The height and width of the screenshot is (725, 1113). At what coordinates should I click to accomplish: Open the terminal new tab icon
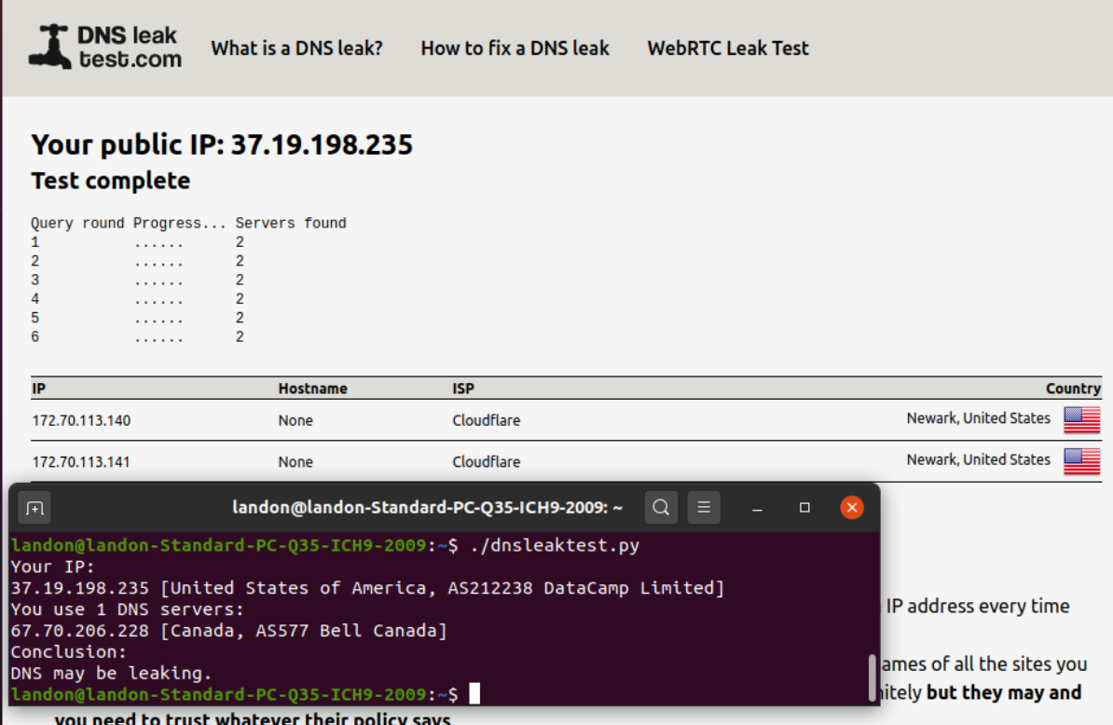click(34, 508)
